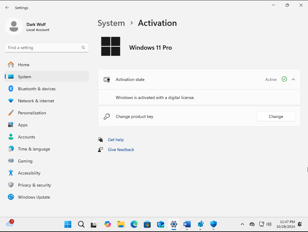Viewport: 308px width, 232px height.
Task: Open the volume speaker tray icon
Action: click(269, 224)
